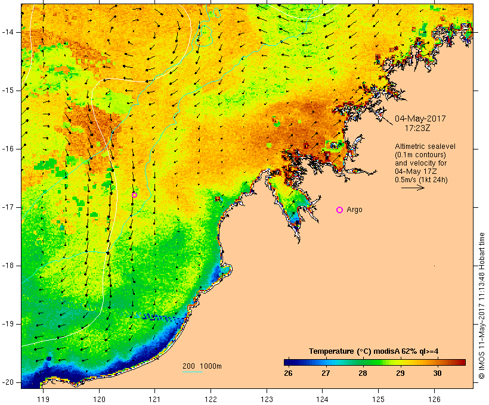This screenshot has width=489, height=405.
Task: Click the "Argo" legend label
Action: coord(355,210)
